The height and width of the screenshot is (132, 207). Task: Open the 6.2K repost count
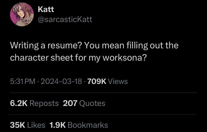19,103
